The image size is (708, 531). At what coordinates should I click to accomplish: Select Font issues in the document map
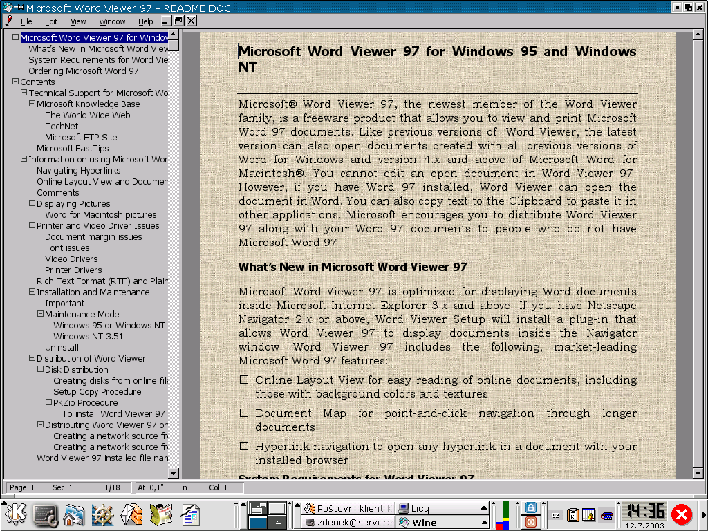coord(67,248)
